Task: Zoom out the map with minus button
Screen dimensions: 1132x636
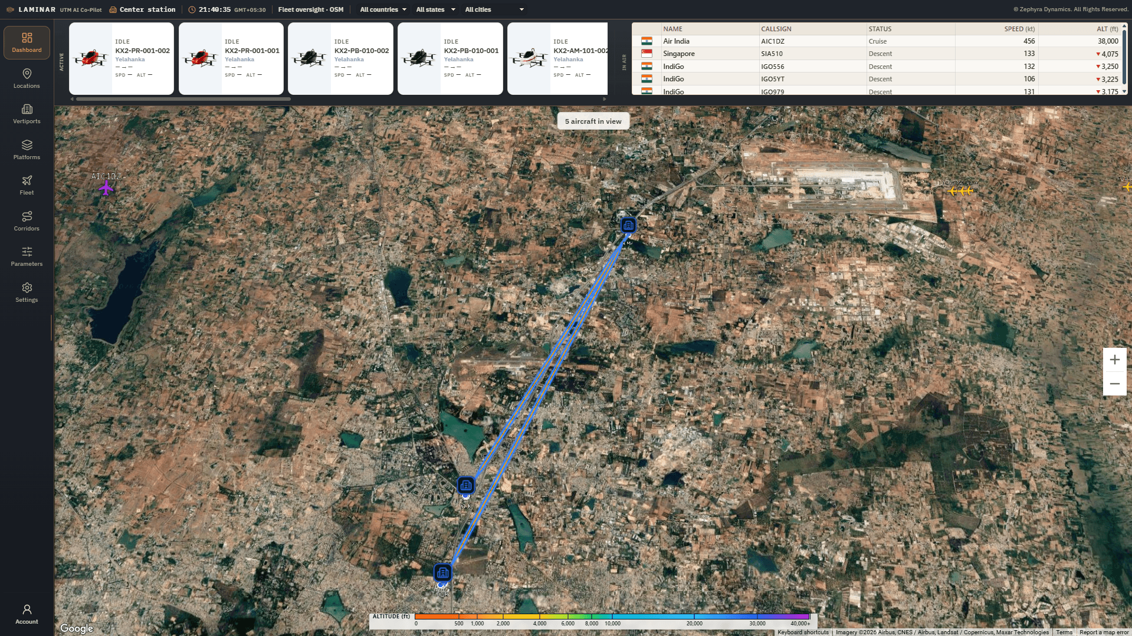Action: (x=1114, y=384)
